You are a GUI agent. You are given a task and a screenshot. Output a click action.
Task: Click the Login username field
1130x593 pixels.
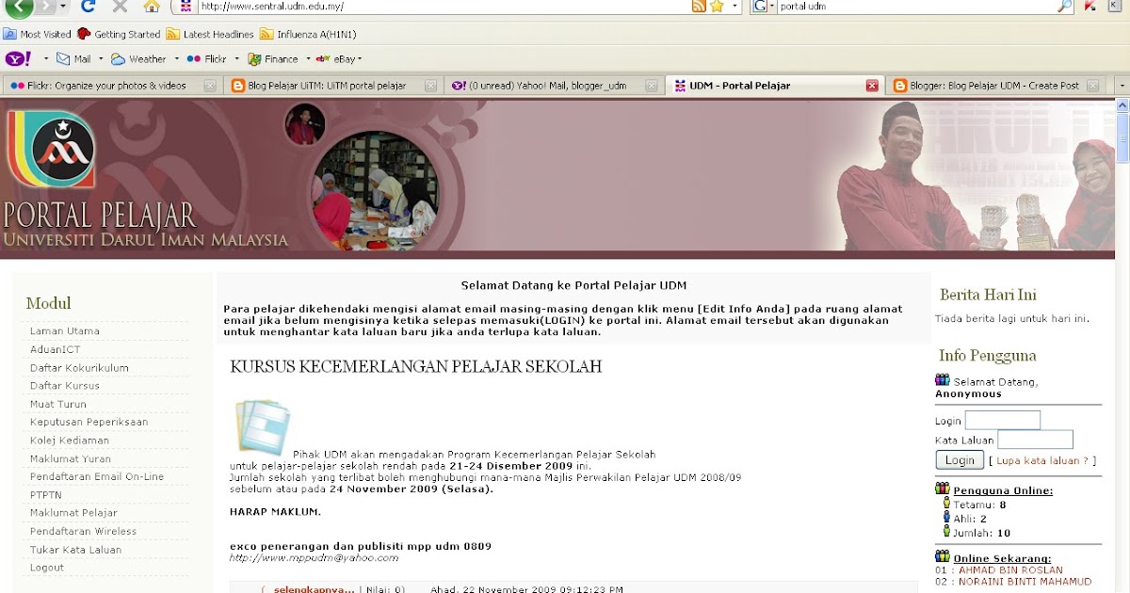(1003, 420)
